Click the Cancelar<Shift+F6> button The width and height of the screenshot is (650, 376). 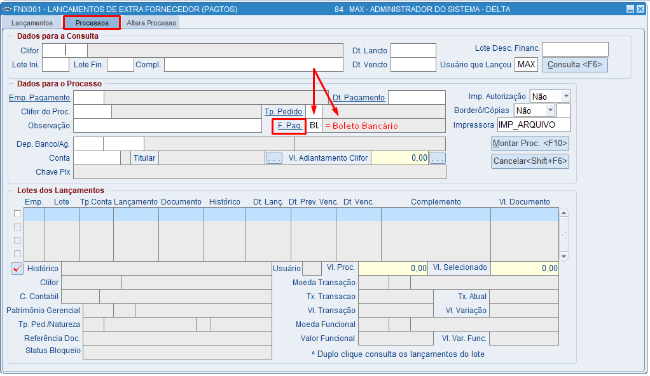530,161
